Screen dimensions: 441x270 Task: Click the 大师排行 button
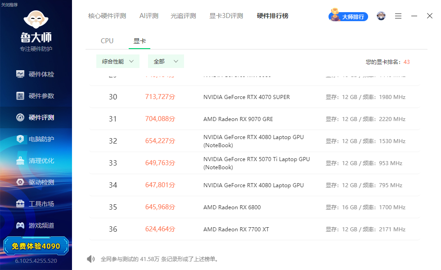pyautogui.click(x=348, y=16)
